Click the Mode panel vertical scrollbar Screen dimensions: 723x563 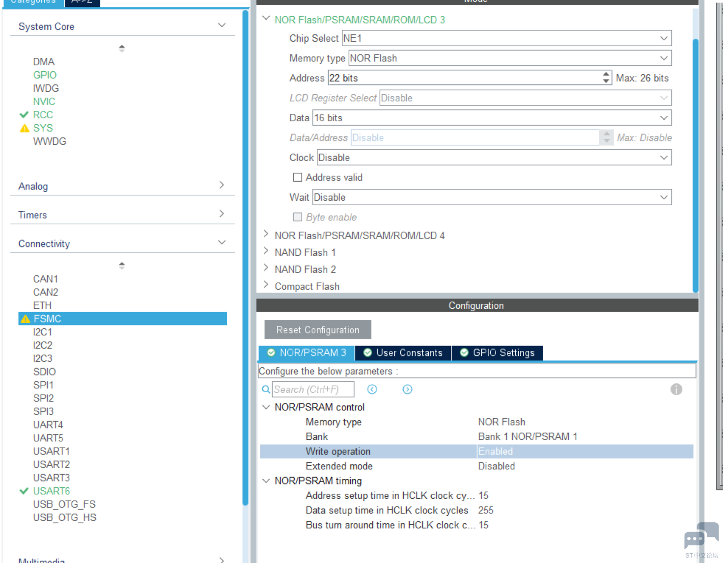point(695,165)
